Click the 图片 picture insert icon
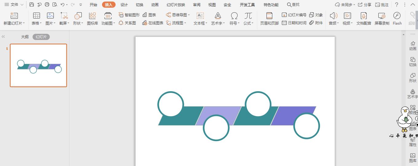 (50, 19)
